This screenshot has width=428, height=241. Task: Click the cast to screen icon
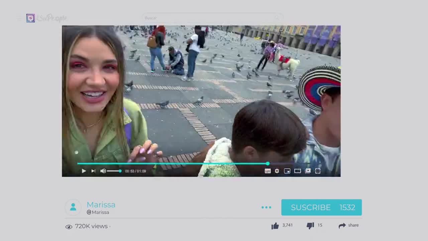(x=308, y=171)
